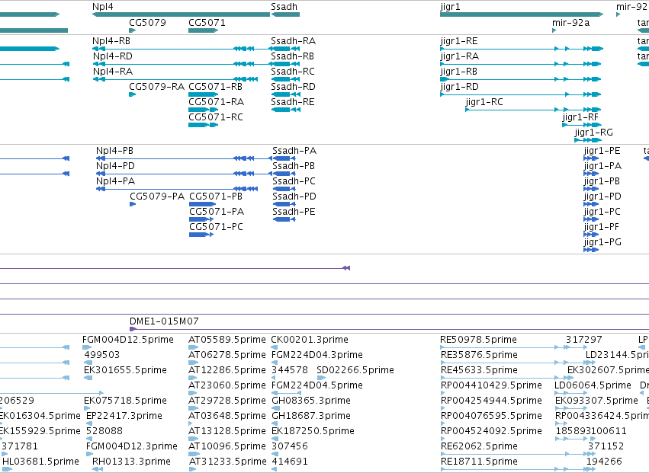649x473 pixels.
Task: Select EST label HL03681.5prime
Action: click(40, 462)
